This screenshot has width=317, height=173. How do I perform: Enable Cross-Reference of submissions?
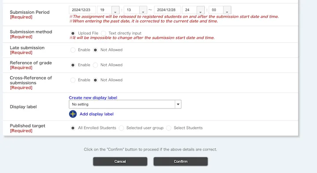point(73,80)
